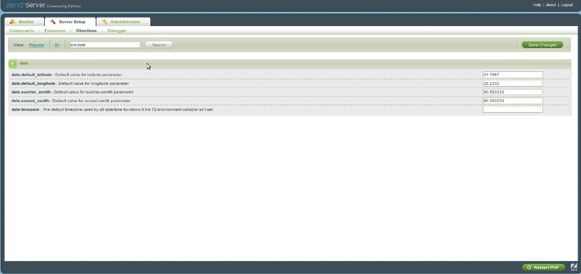Switch view to All directives
This screenshot has width=581, height=274.
pos(57,45)
